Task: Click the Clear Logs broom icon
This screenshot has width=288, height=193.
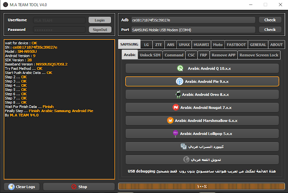Action: (11, 187)
